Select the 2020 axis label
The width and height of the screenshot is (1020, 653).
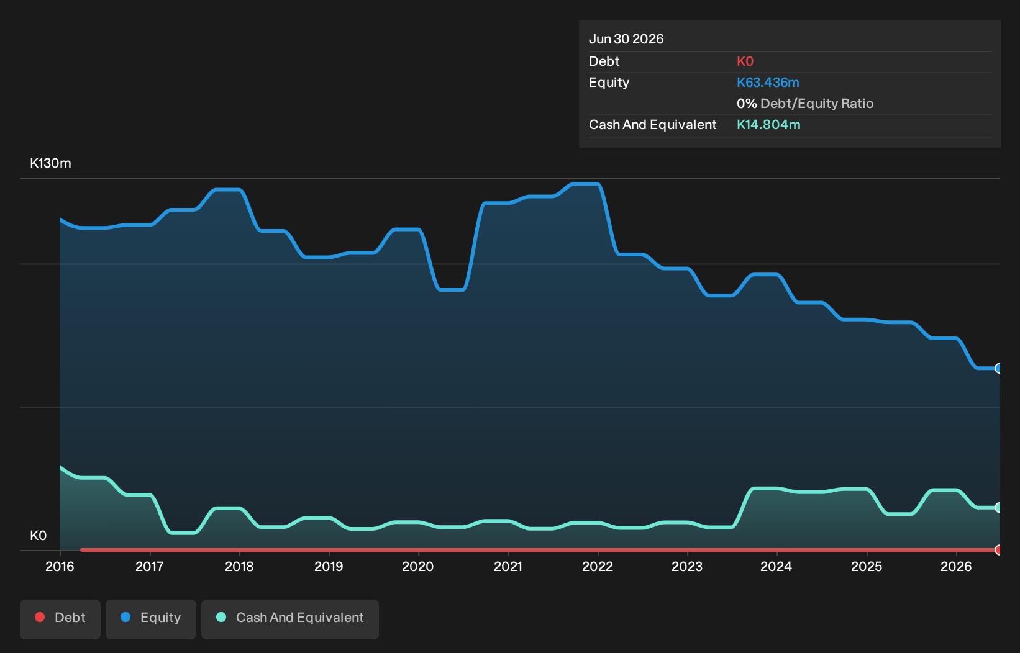tap(417, 566)
